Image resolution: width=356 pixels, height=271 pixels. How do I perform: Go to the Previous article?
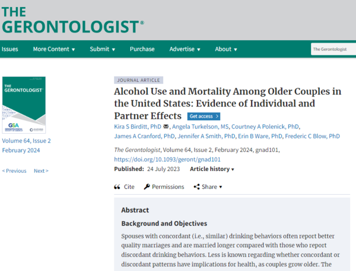coord(14,171)
